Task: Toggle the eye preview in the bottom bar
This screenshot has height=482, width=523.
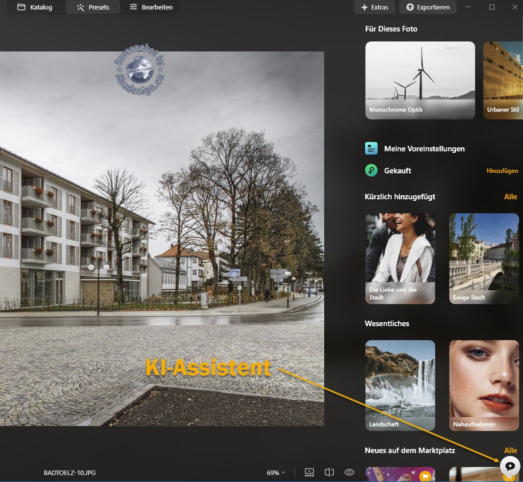Action: tap(349, 472)
